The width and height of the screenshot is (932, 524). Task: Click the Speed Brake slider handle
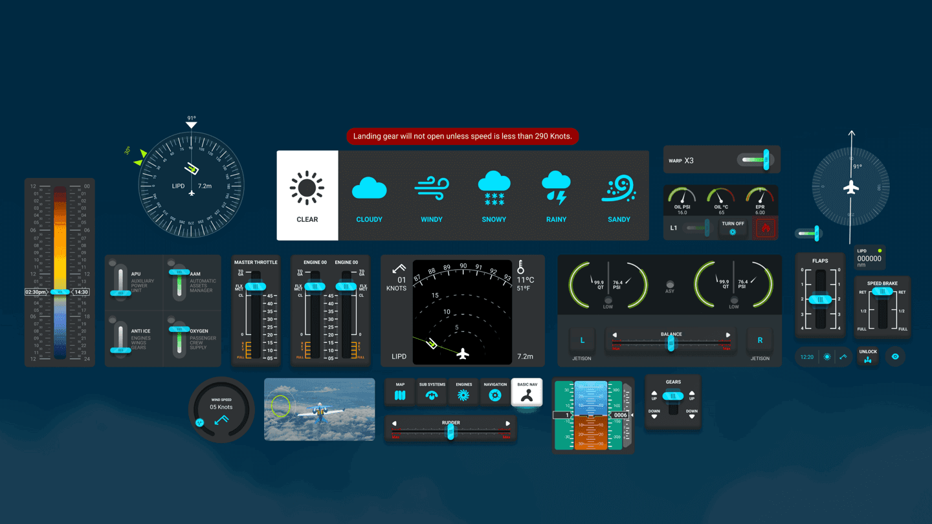click(882, 292)
